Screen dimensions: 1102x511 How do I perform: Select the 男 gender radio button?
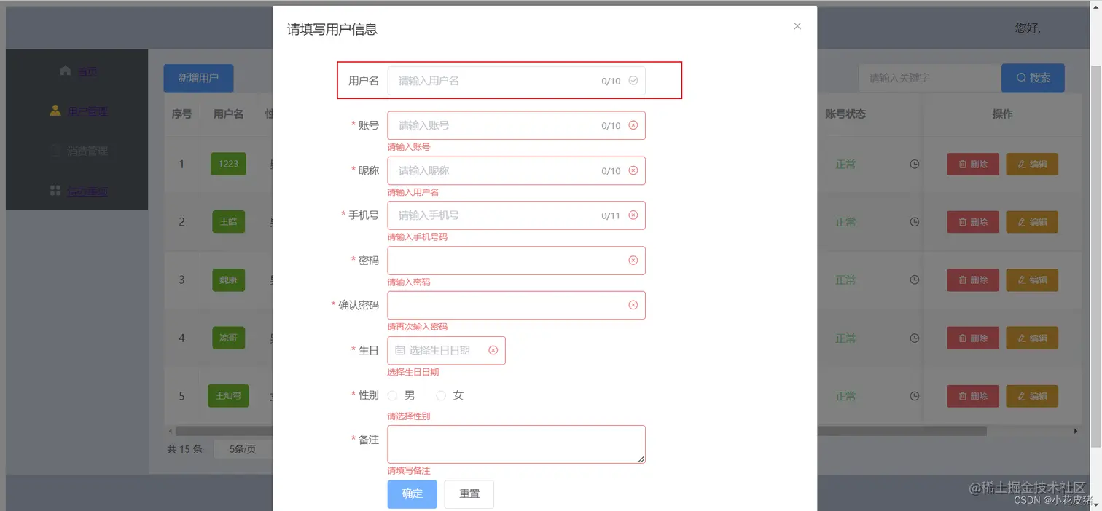pos(392,395)
